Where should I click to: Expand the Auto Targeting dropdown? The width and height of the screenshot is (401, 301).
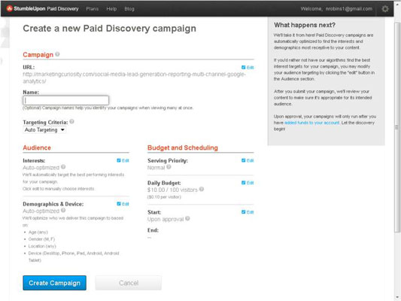(44, 130)
